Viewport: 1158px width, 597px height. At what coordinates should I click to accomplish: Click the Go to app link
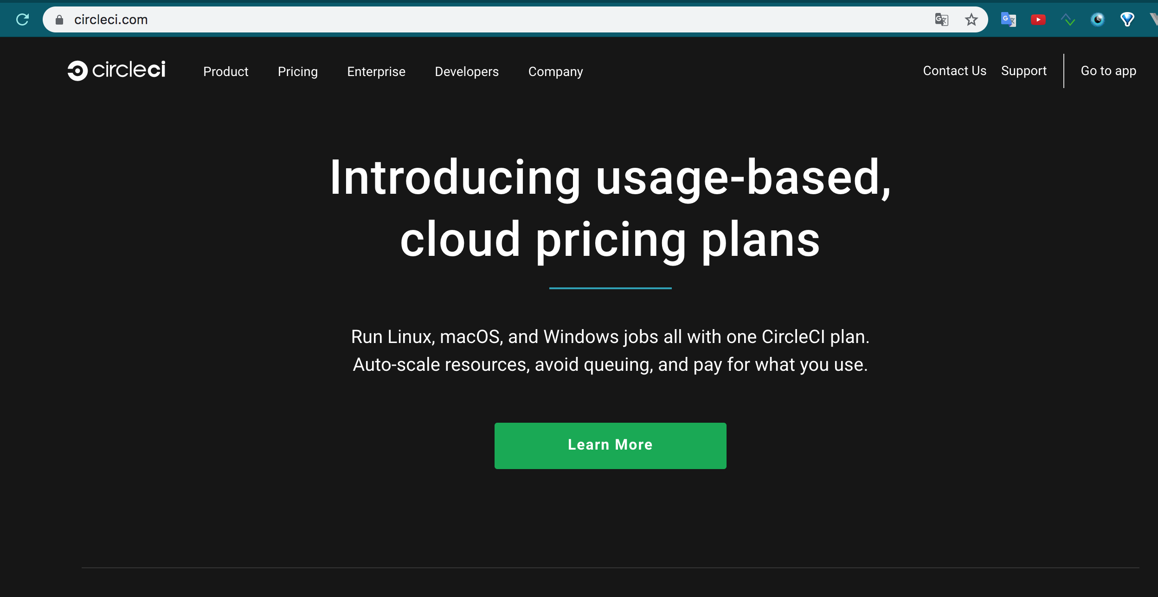1108,70
